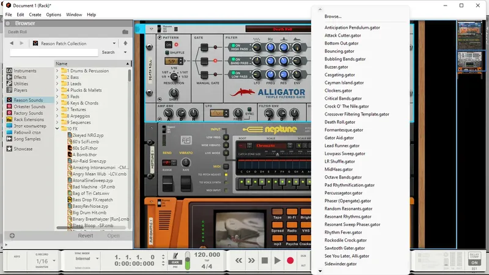This screenshot has height=275, width=489.
Task: Toggle LFO Sync on Alligator
Action: point(249,109)
